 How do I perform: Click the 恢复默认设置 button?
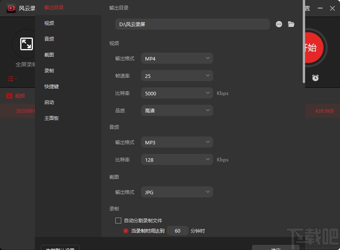(x=60, y=248)
